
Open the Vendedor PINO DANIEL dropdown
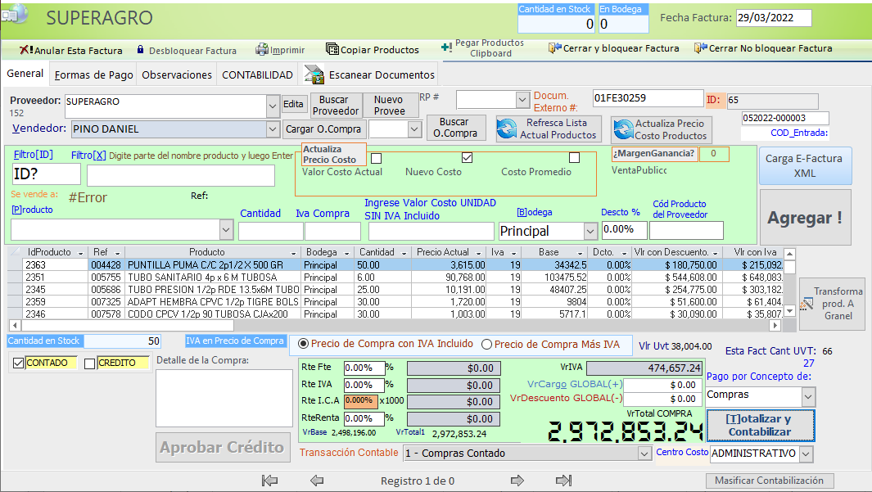pos(273,129)
